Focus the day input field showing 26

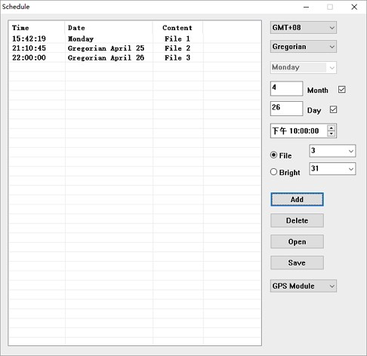tap(286, 109)
